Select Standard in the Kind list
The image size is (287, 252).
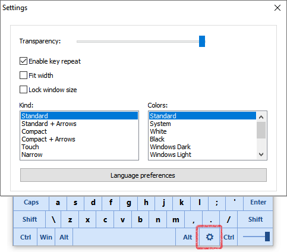point(79,116)
